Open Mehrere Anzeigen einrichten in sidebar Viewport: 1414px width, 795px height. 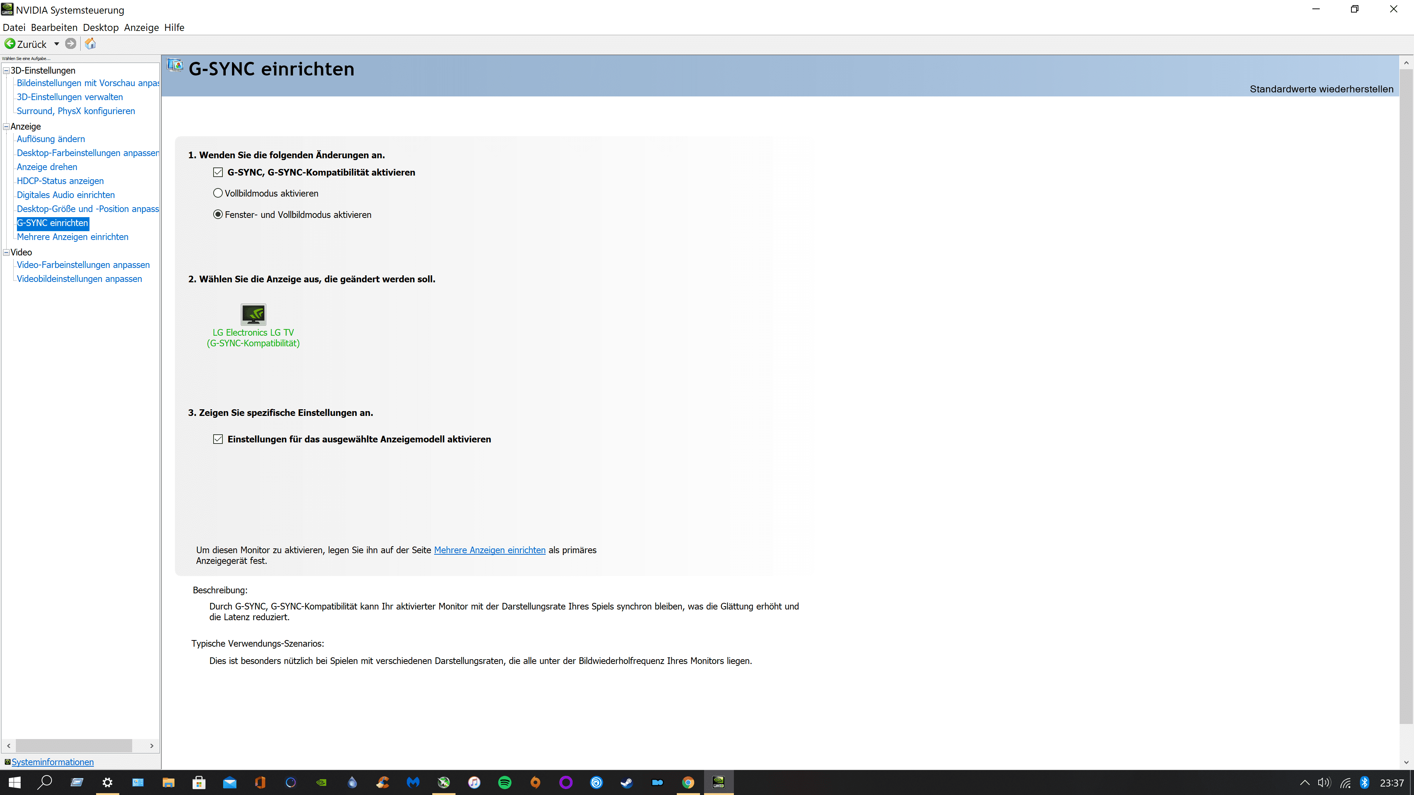point(73,237)
